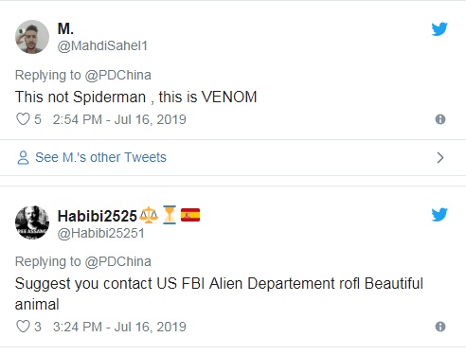Open info icon on M.'s tweet

[x=440, y=119]
